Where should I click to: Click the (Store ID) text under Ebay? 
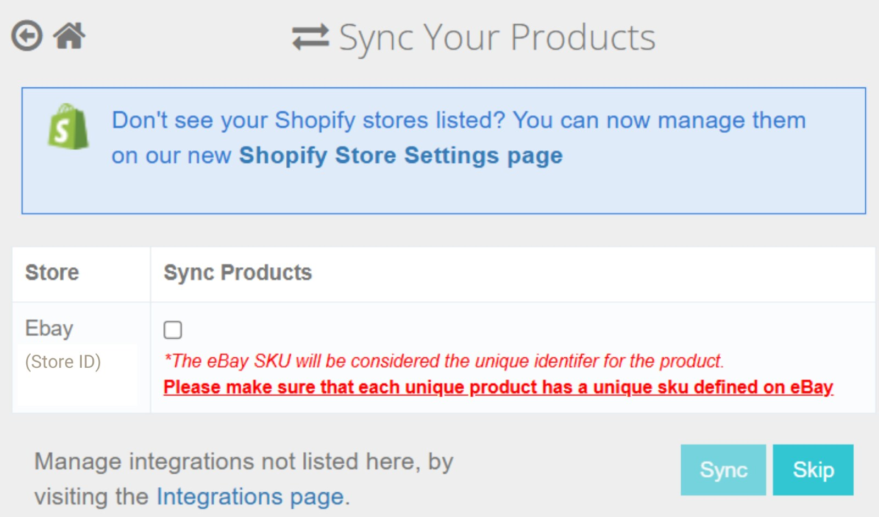tap(63, 361)
